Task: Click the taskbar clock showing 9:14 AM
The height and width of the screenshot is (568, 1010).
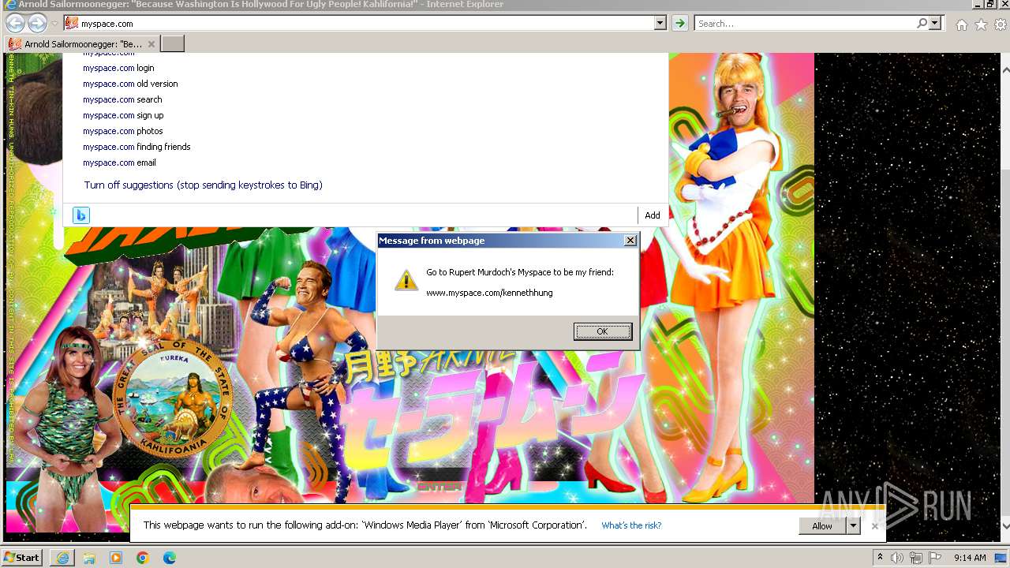Action: pyautogui.click(x=970, y=558)
